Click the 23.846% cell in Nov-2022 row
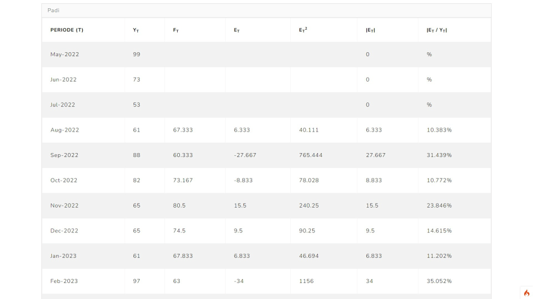 (x=439, y=205)
